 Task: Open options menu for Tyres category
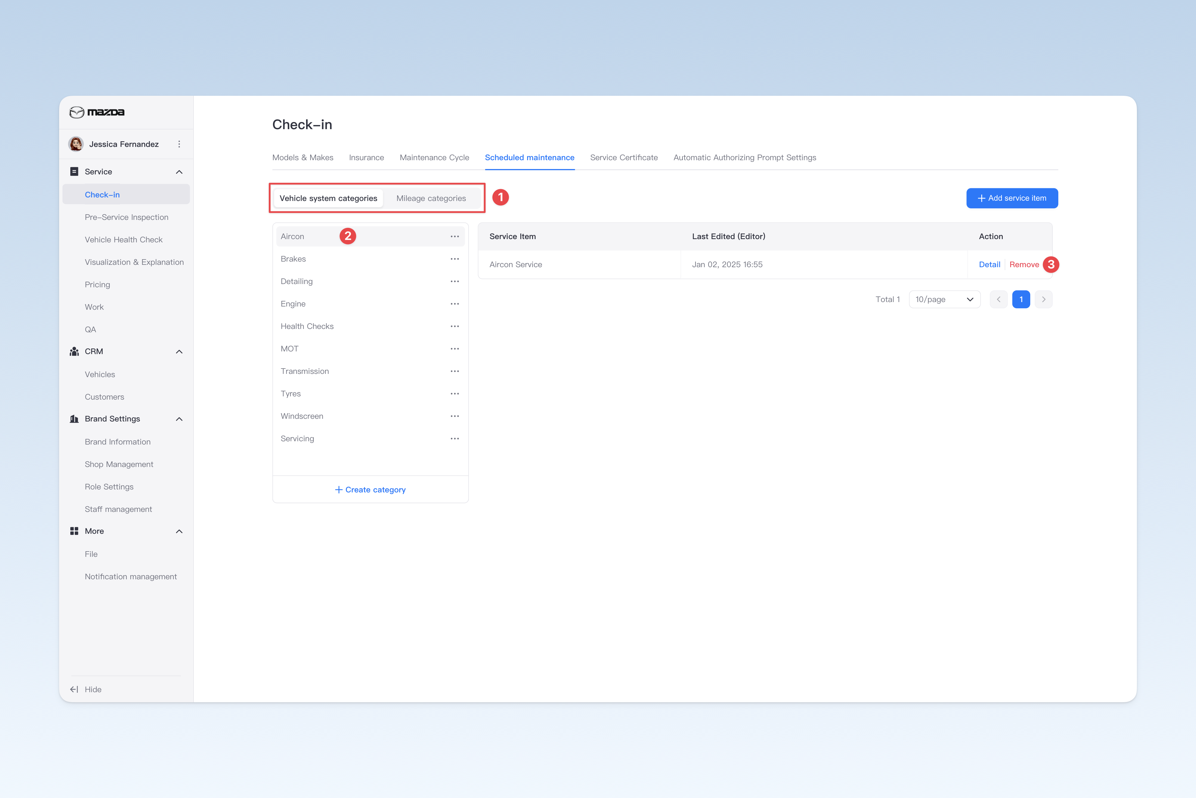[x=455, y=393]
